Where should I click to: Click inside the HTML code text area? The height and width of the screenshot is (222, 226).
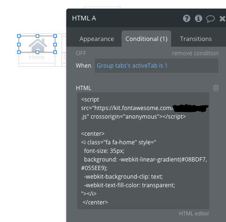point(143,151)
